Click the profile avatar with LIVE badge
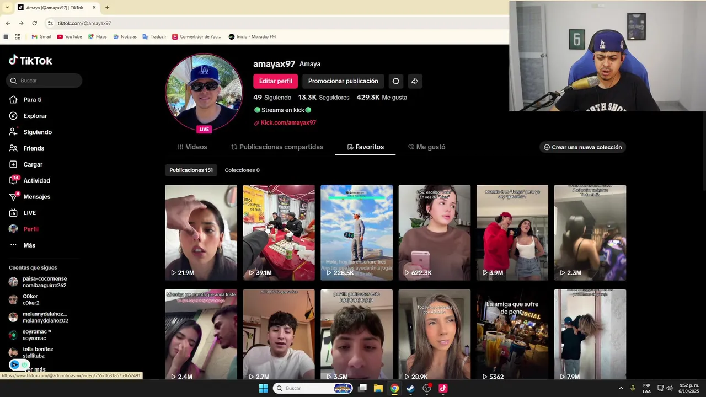706x397 pixels. point(204,93)
